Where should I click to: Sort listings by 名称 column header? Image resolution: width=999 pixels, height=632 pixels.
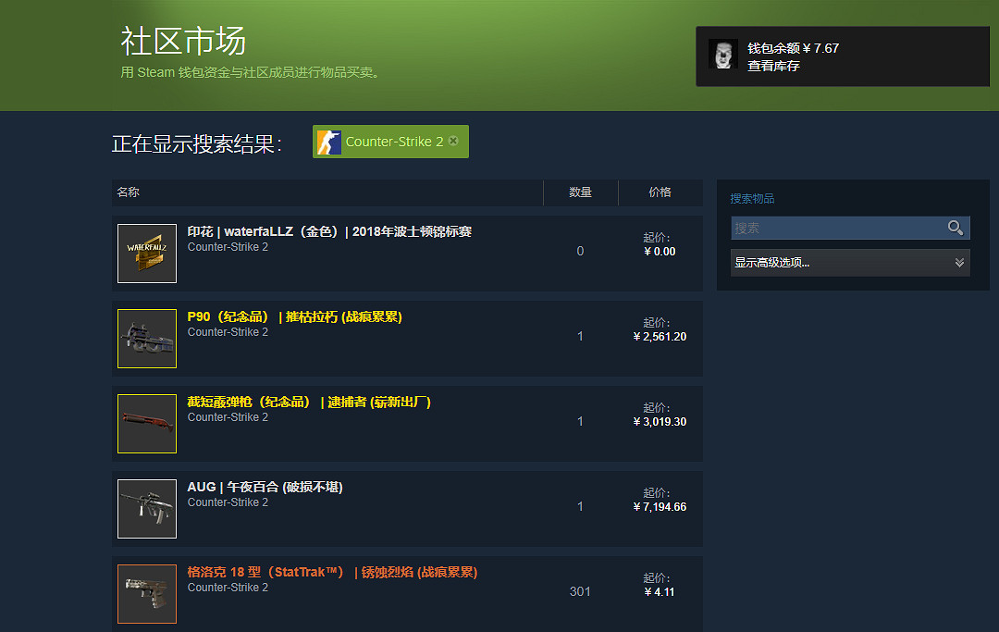129,192
